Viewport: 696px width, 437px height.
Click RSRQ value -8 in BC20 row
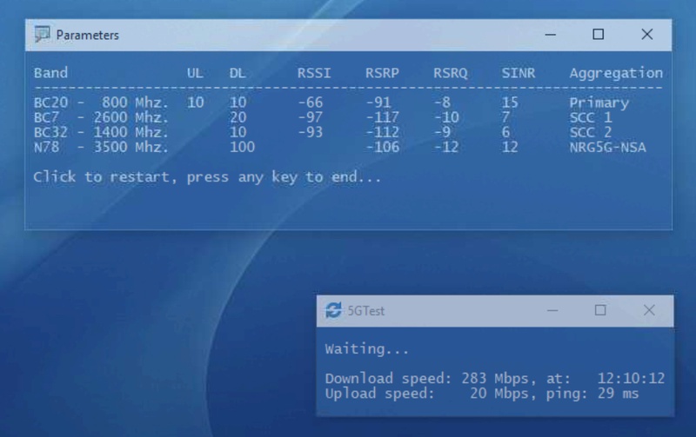[x=442, y=103]
